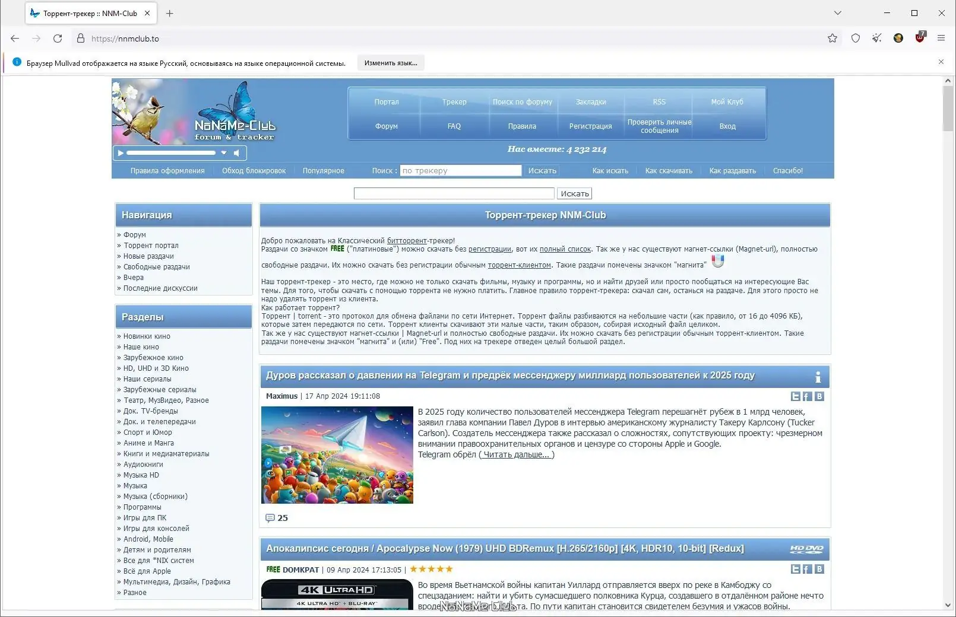Screen dimensions: 956x617
Task: Click Искать next to the tracker search field
Action: pyautogui.click(x=542, y=171)
